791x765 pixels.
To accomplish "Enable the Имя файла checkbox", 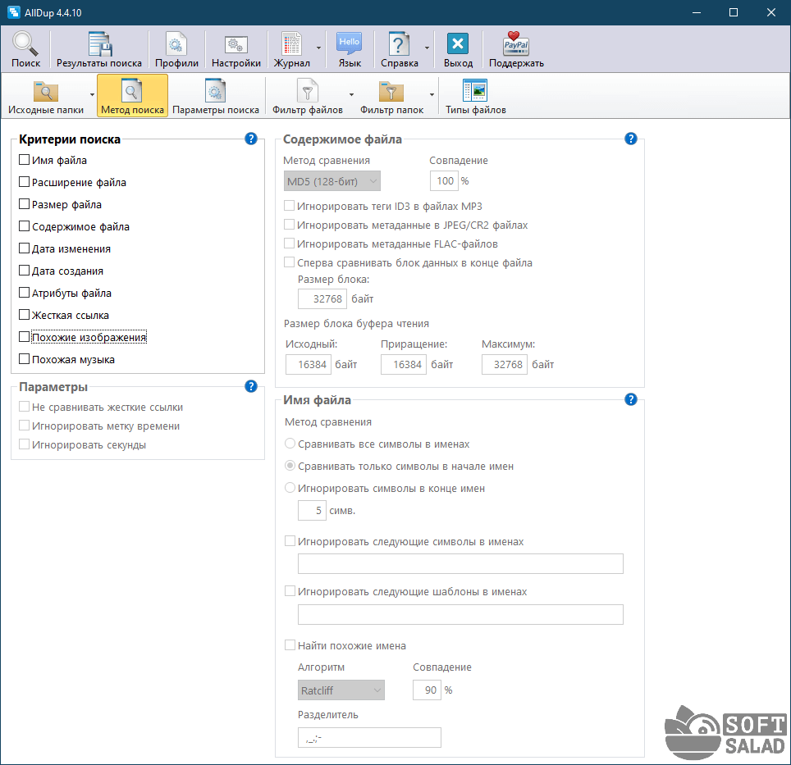I will [25, 161].
